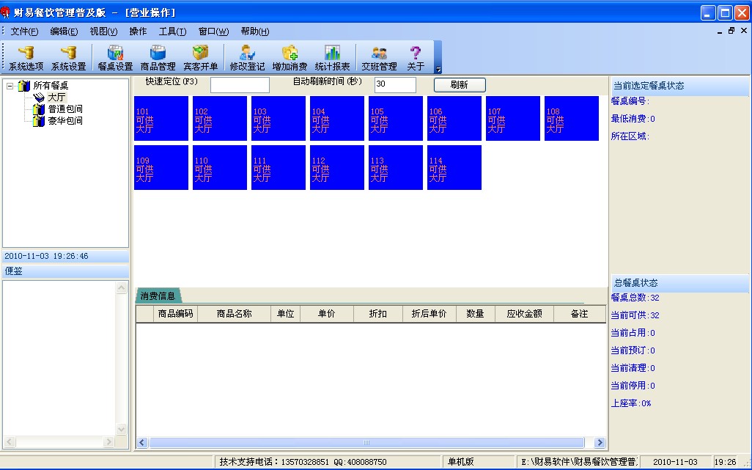Screen dimensions: 752x470
Task: Select table 111 tile
Action: (x=279, y=168)
